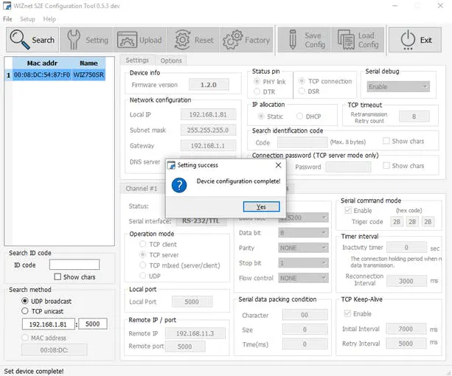Click the Factory reset gears button
Screen dimensions: 452x376
click(x=246, y=40)
